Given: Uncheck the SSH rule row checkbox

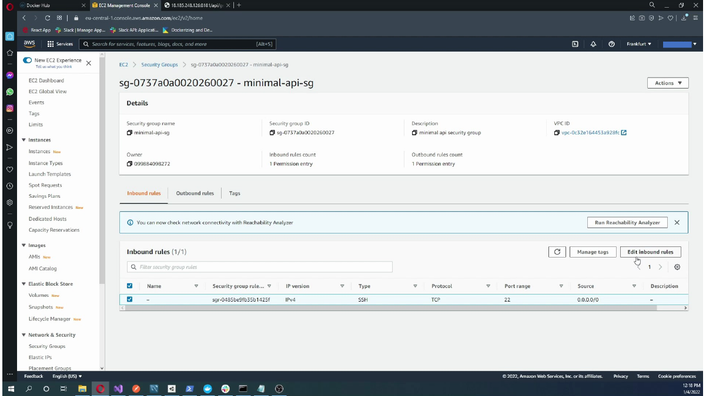Looking at the screenshot, I should [130, 299].
